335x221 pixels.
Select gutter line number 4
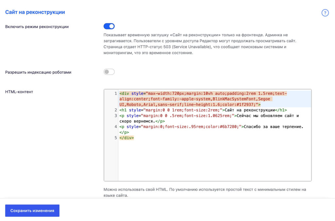115,127
